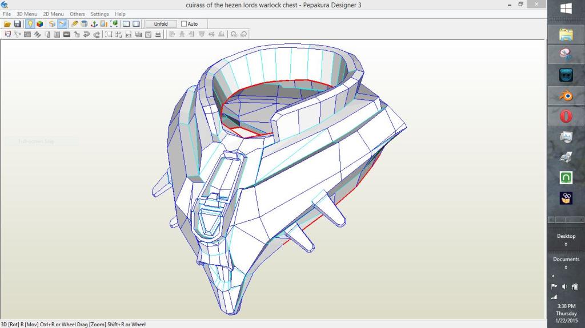Expand the Desktop toolbar chevron

click(566, 245)
